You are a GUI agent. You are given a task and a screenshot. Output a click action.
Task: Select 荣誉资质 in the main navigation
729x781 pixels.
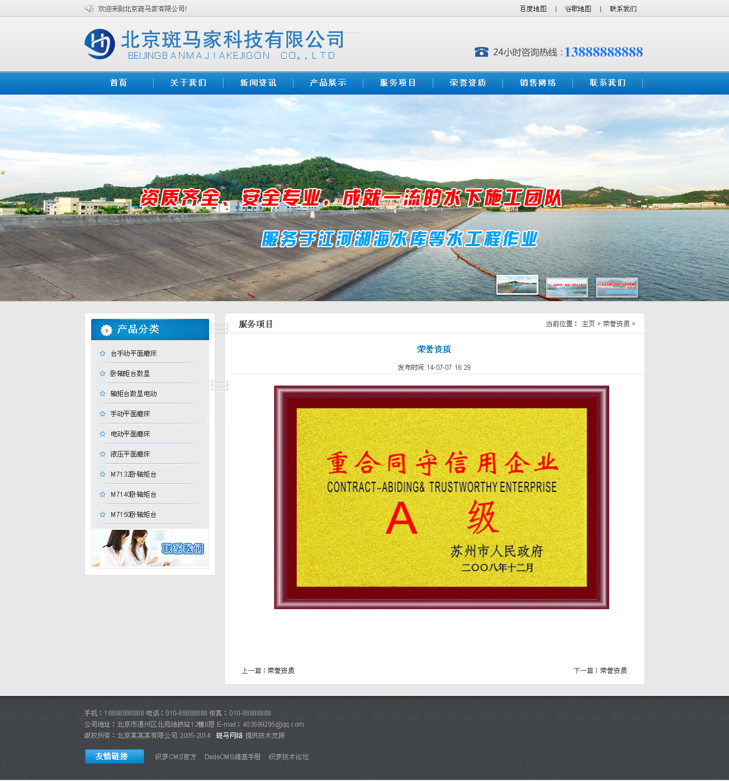(x=468, y=83)
